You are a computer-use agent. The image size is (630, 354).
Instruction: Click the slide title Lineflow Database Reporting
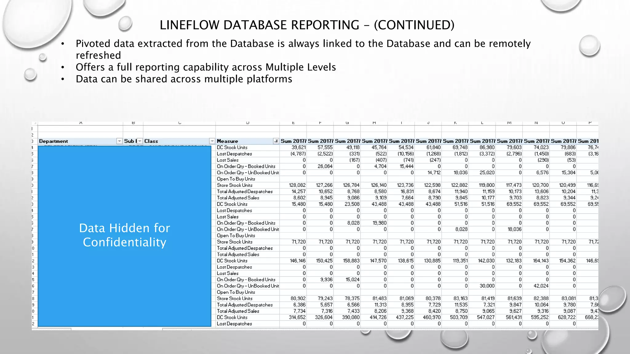[x=307, y=25]
